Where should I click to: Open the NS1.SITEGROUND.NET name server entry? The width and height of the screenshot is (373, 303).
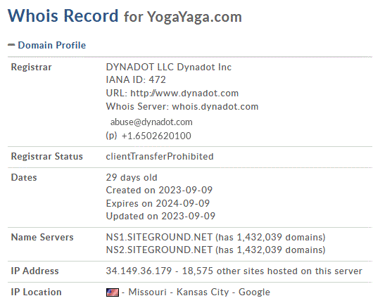click(159, 237)
